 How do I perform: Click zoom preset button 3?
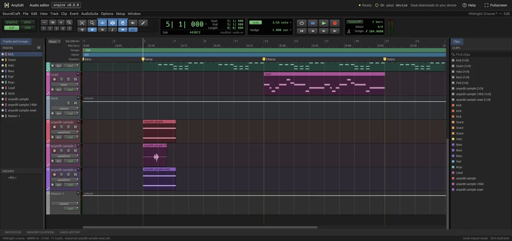(57, 28)
